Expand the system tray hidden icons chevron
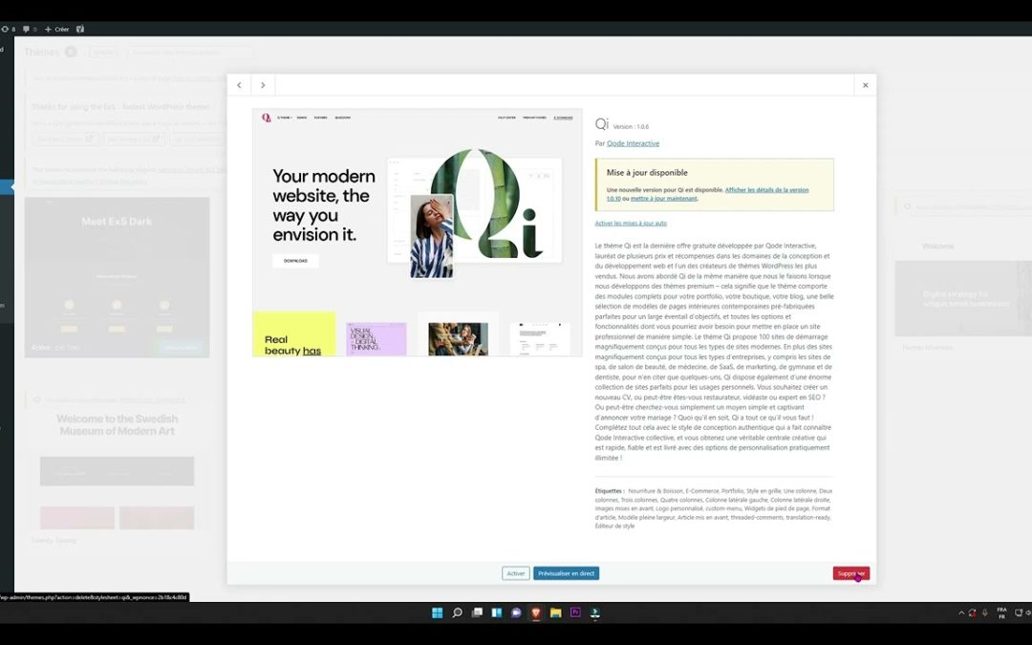Screen dimensions: 1032x645 pos(961,613)
